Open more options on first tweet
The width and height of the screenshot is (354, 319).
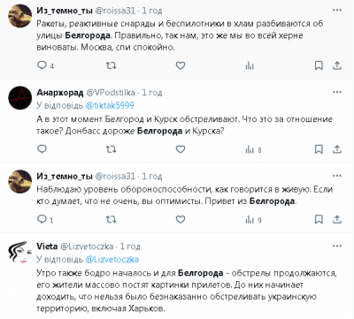[337, 11]
